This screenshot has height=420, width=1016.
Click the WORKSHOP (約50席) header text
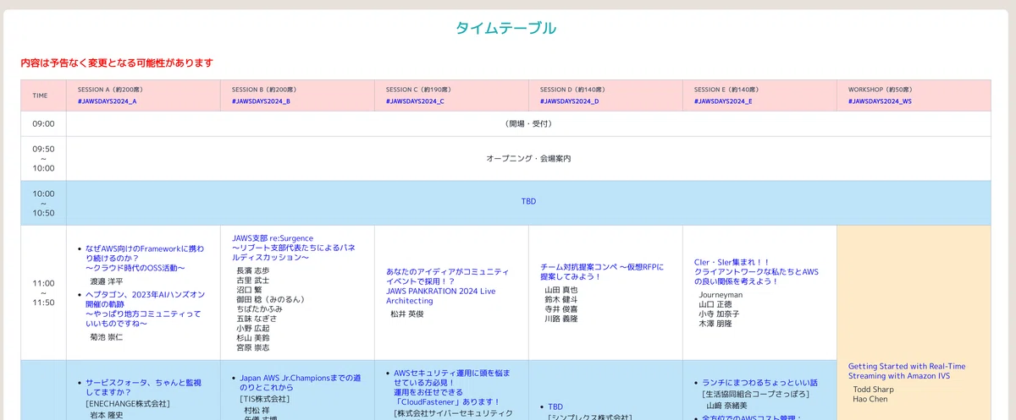point(882,89)
